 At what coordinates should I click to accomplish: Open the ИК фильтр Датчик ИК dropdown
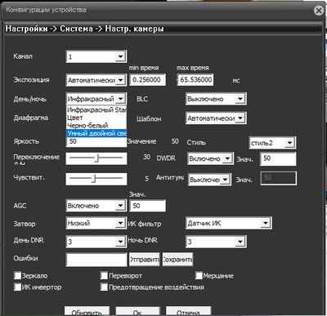tap(229, 223)
